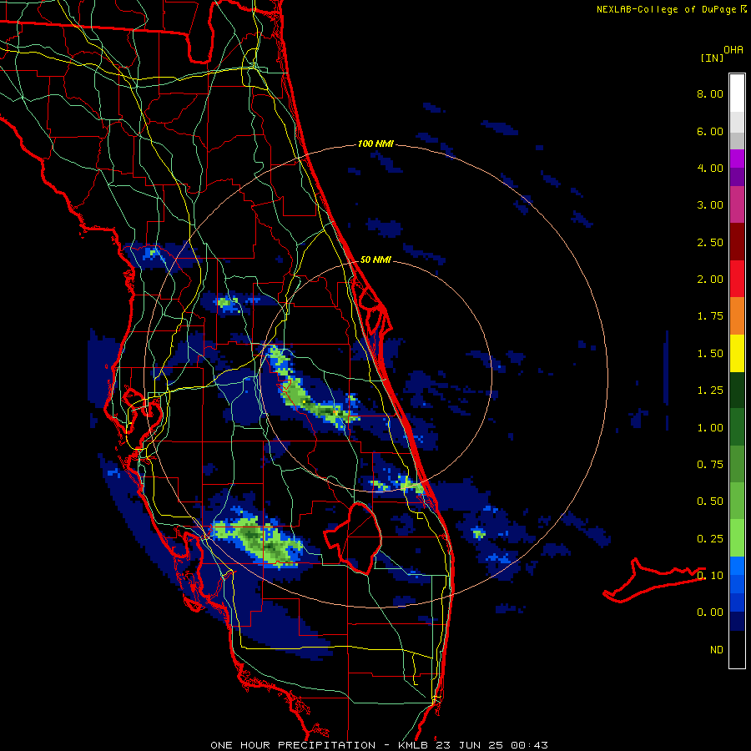Click the 50 NMI range ring label

375,260
